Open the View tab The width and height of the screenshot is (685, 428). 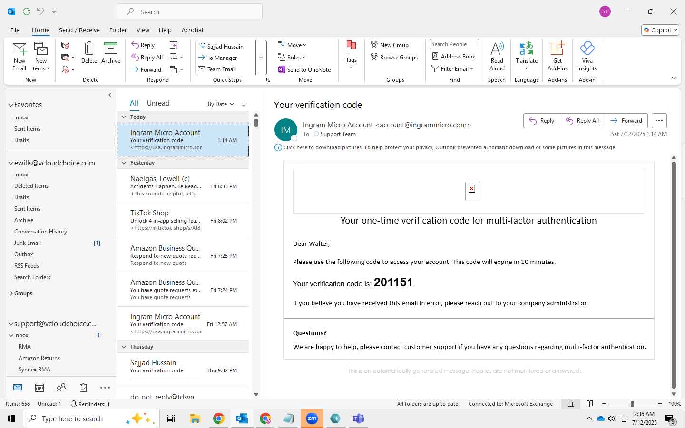(x=143, y=30)
